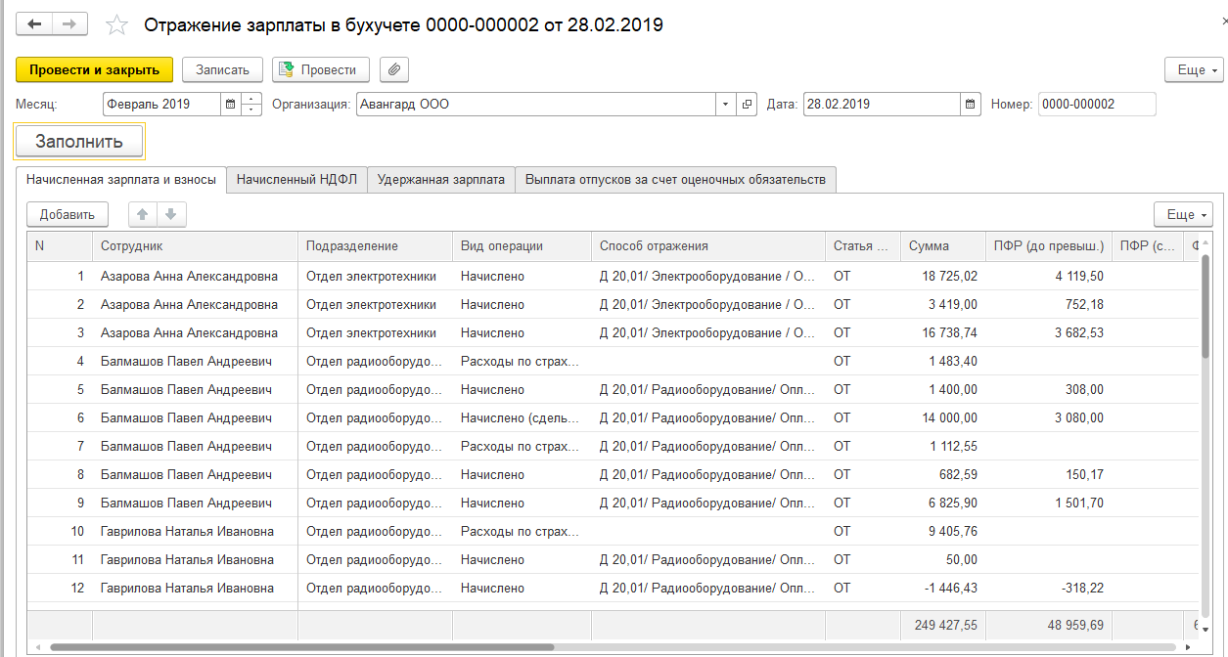This screenshot has height=657, width=1228.
Task: Select ПФР value 752,18 in row 2
Action: (1083, 305)
